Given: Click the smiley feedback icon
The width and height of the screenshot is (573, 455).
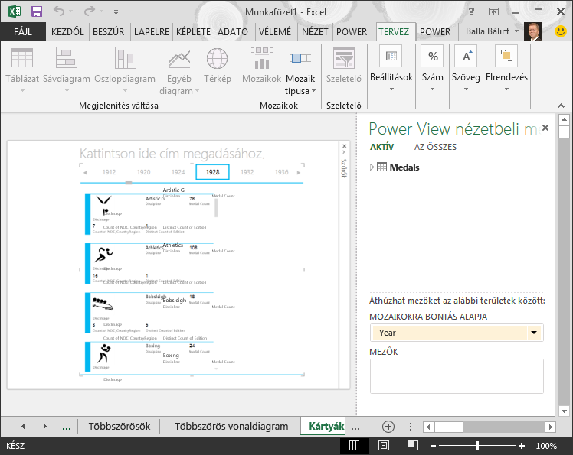Looking at the screenshot, I should click(561, 31).
